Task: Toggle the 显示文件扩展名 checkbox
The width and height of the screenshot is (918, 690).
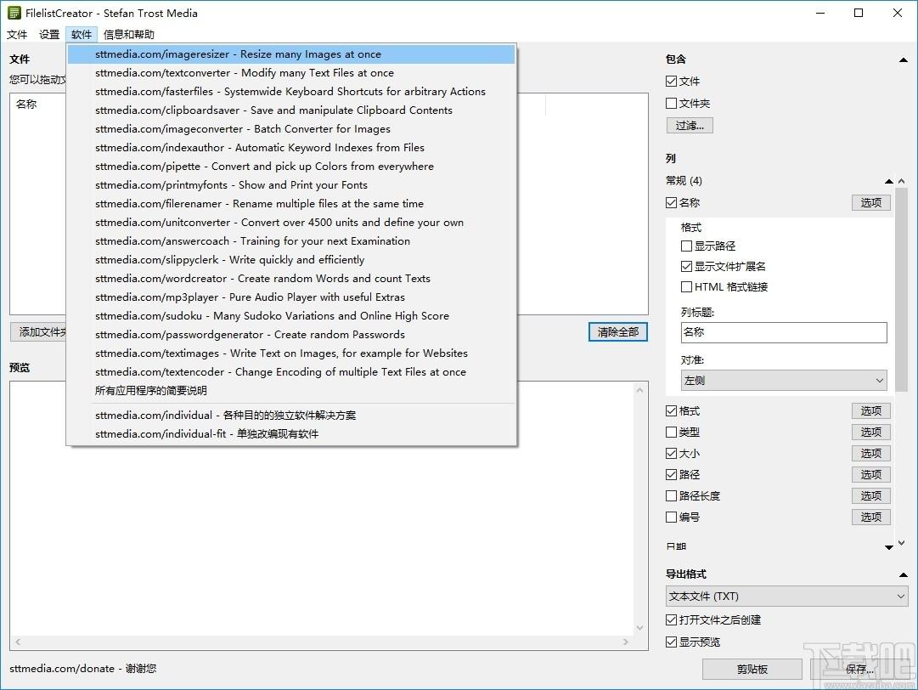Action: tap(687, 267)
